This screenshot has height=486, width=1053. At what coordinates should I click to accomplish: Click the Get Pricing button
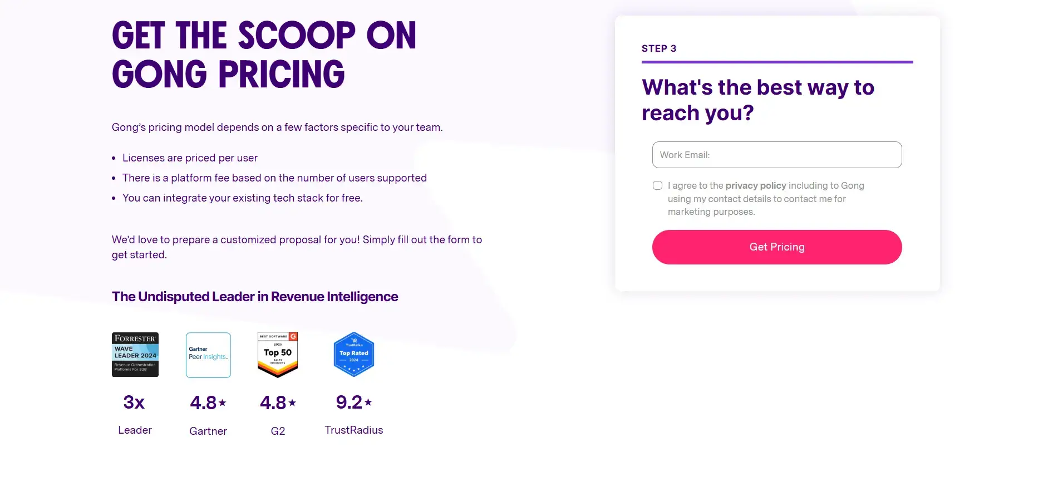click(x=776, y=247)
